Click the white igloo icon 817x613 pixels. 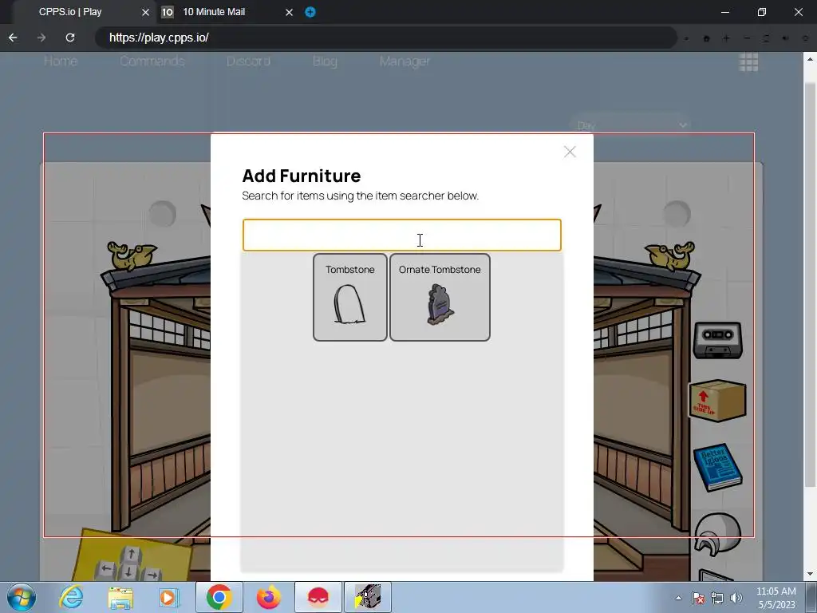tap(718, 534)
